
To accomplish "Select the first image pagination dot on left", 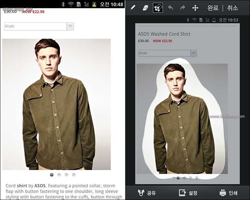I will click(52, 175).
